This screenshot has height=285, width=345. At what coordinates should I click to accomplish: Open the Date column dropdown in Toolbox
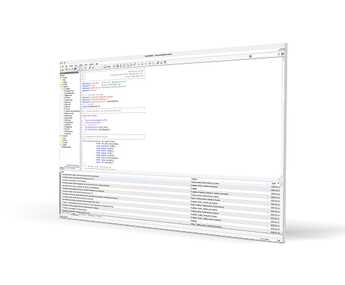[x=279, y=184]
